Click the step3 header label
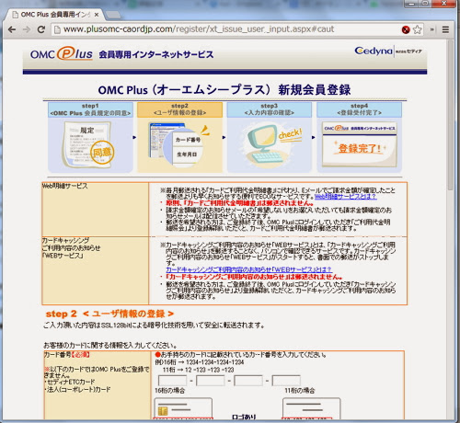Screen dimensions: 460x423 [x=270, y=109]
